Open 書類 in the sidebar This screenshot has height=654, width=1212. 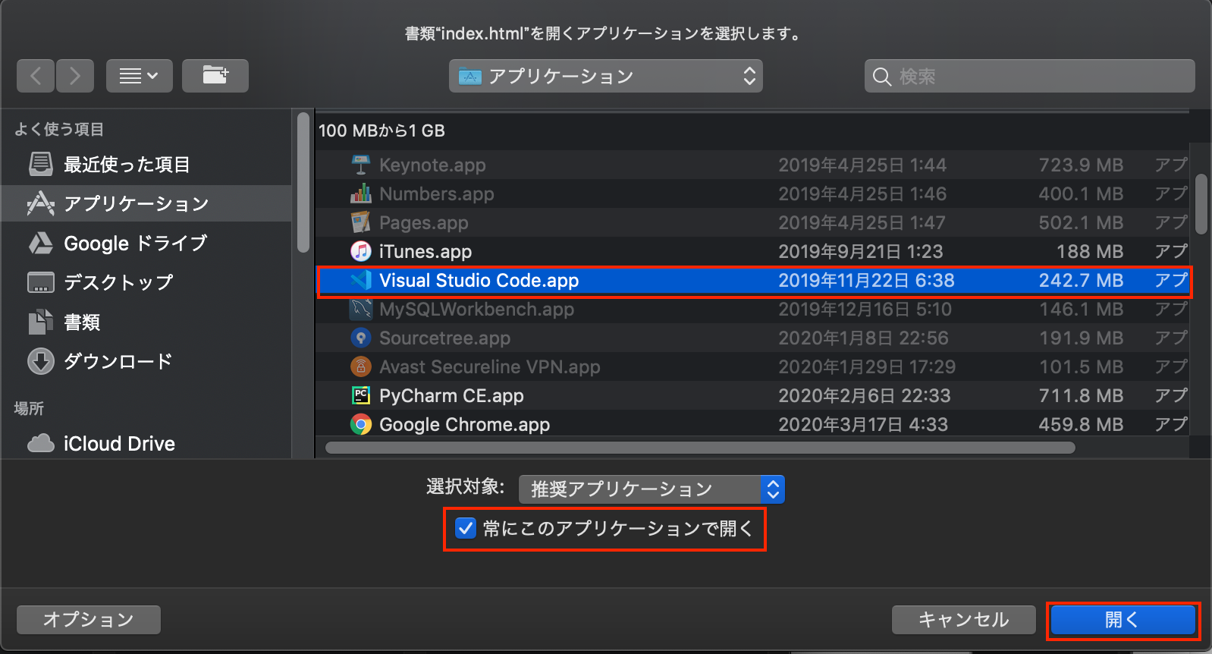(146, 322)
